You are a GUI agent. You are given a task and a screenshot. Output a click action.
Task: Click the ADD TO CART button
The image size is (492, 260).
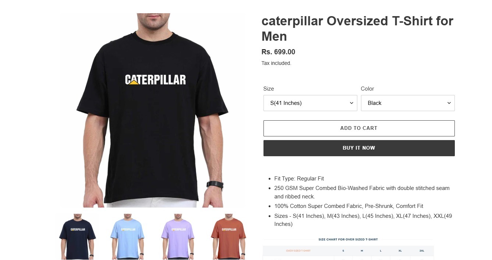(x=359, y=128)
